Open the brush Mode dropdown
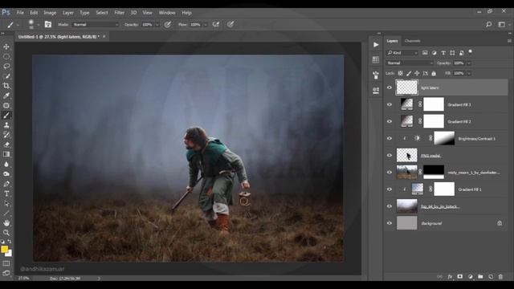514x289 pixels. (x=96, y=25)
